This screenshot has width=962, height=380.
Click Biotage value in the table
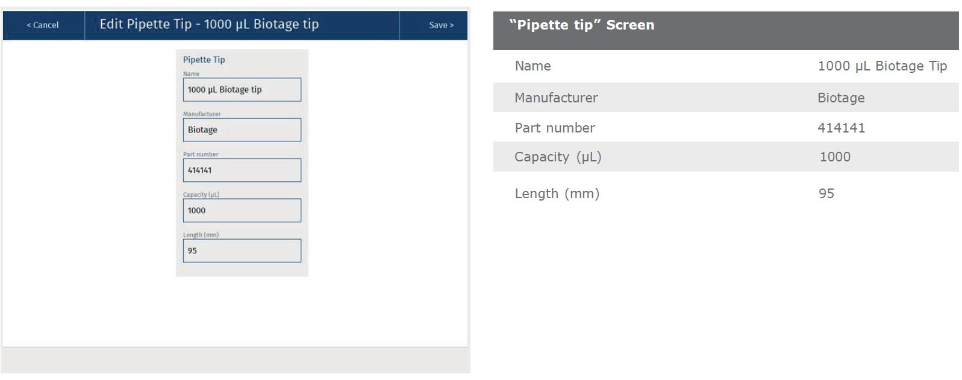(840, 98)
